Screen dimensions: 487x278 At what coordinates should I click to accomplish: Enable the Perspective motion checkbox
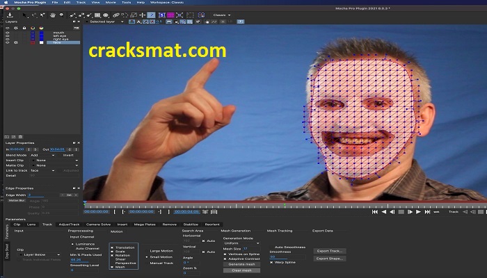coord(112,263)
